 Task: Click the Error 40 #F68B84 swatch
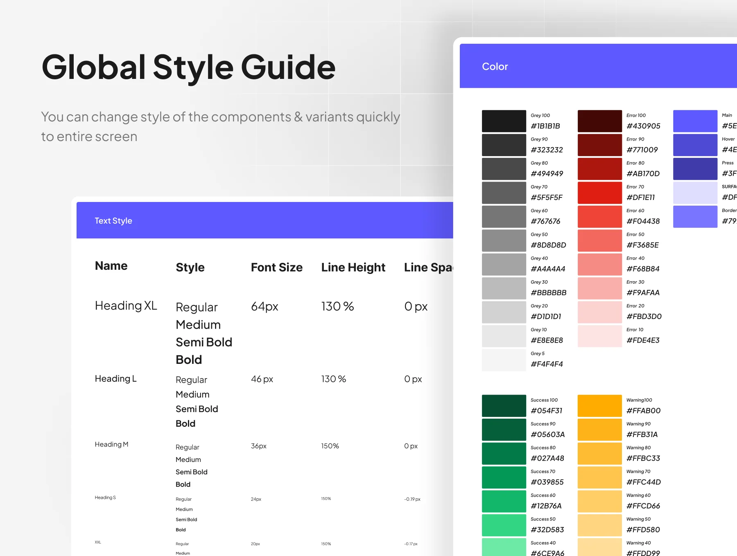pyautogui.click(x=599, y=264)
